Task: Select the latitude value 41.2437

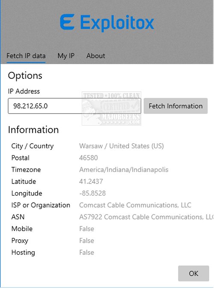Action: [x=91, y=181]
